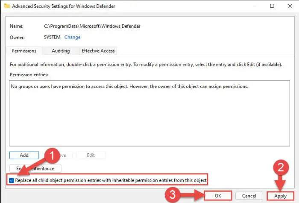This screenshot has width=299, height=203.
Task: Maximize the Advanced Security Settings window
Action: pos(272,6)
